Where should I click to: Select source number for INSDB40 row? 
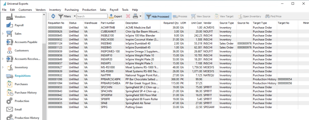point(244,43)
